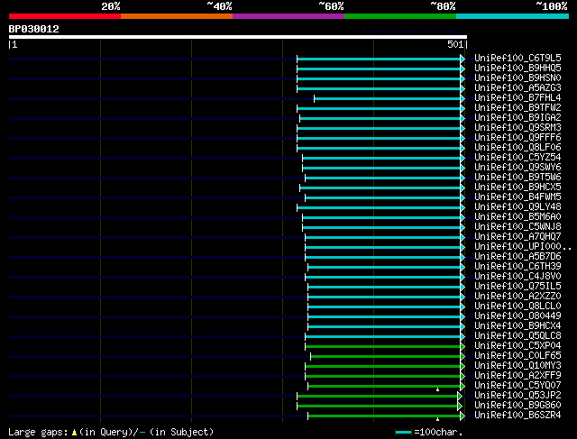Screen dimensions: 577x439
Task: Click the UniRef100_C0LF65 label
Action: click(517, 356)
